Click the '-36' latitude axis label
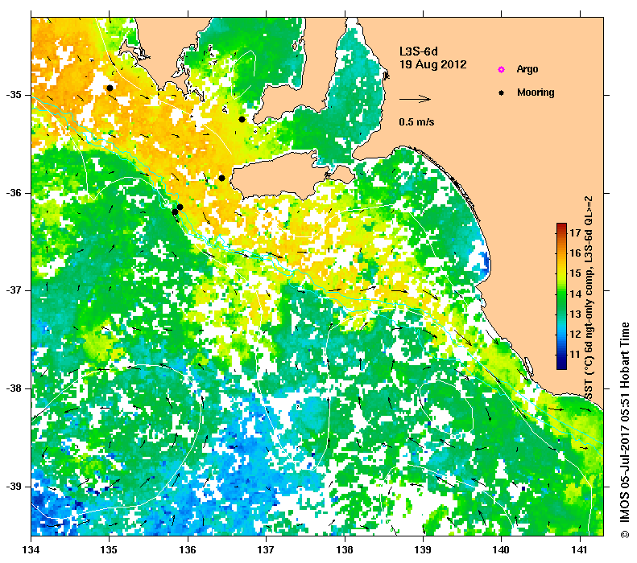The height and width of the screenshot is (563, 637). coord(14,193)
